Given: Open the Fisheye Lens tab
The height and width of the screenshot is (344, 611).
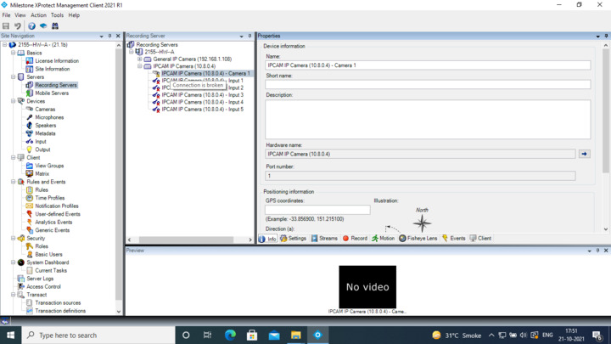Looking at the screenshot, I should 418,239.
